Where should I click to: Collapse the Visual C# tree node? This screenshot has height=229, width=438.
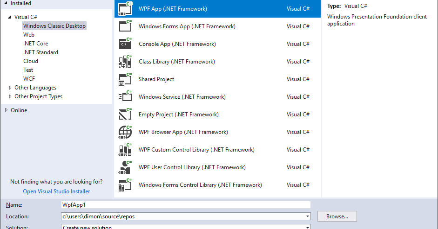[10, 17]
